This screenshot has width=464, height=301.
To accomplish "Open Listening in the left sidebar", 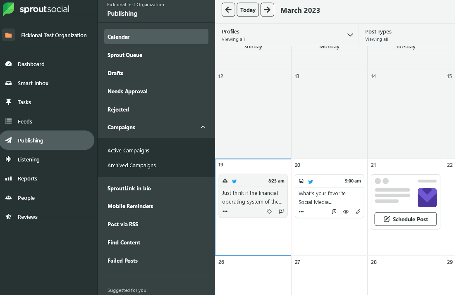I will (x=29, y=159).
